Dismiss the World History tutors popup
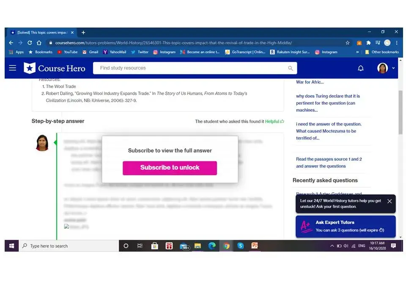406x305 pixels. point(390,201)
